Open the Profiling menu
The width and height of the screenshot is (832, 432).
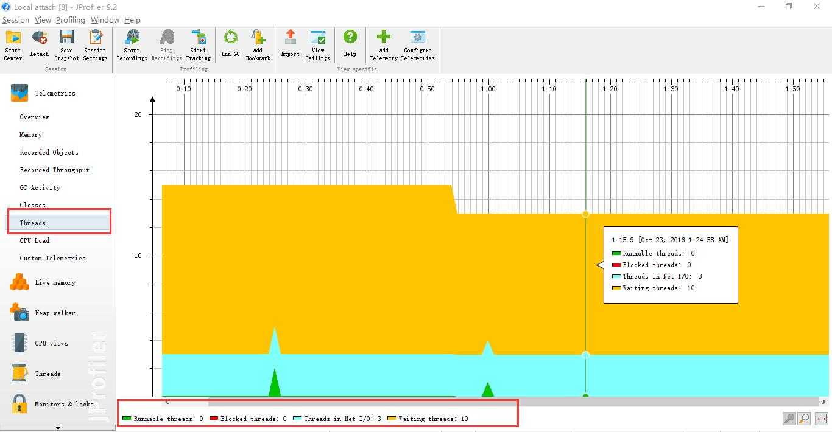pyautogui.click(x=71, y=20)
